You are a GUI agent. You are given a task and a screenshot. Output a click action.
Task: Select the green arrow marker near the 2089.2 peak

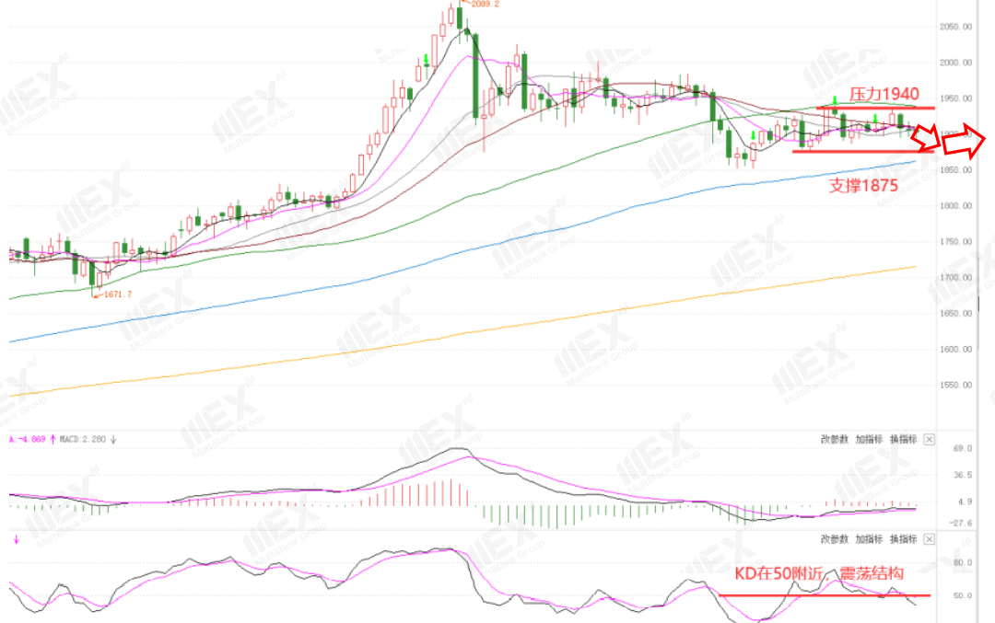click(427, 60)
